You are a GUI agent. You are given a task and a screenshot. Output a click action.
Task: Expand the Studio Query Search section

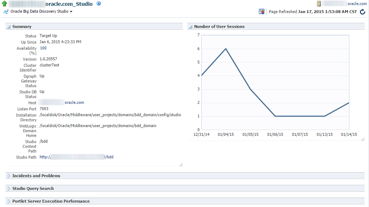point(9,189)
